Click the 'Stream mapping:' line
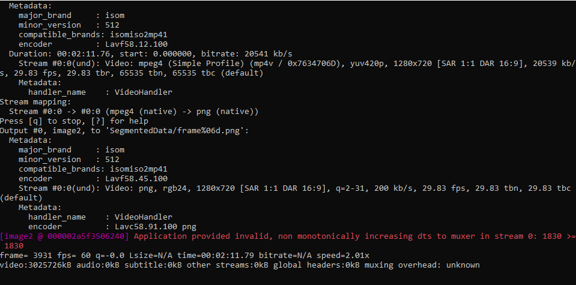Screen dimensions: 576x285 (x=35, y=102)
